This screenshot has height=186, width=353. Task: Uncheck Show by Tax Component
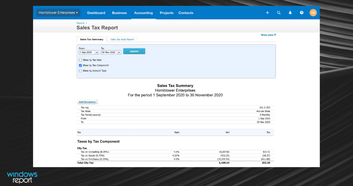click(80, 65)
